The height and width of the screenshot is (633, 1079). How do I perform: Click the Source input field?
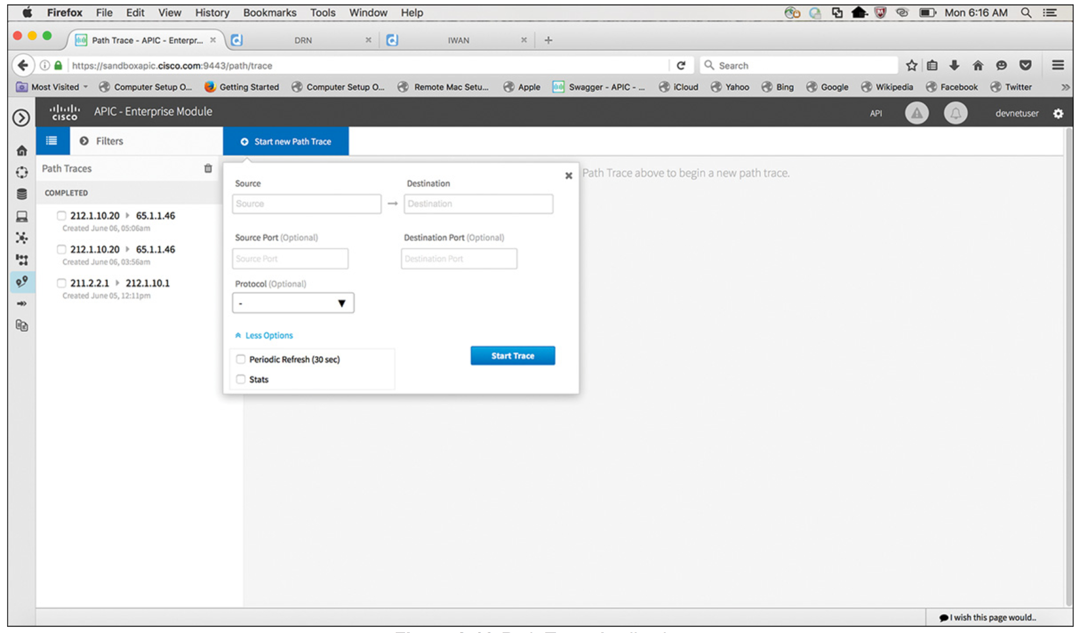pyautogui.click(x=307, y=204)
